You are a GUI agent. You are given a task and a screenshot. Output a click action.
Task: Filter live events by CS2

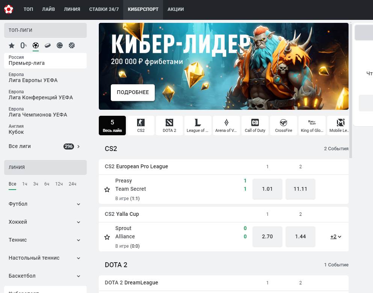coord(141,126)
